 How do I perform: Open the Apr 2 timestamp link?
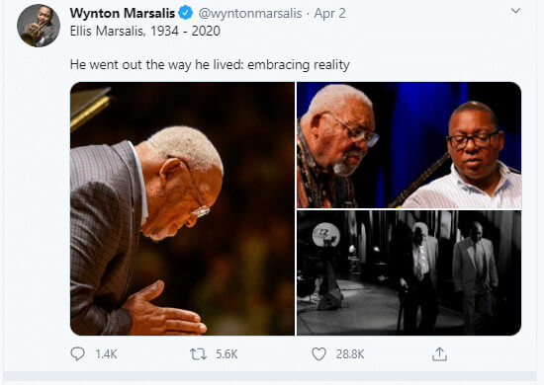pos(329,13)
